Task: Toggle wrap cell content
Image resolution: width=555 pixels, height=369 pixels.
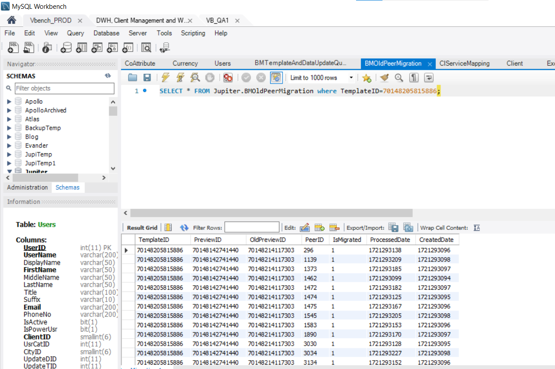Action: tap(477, 228)
